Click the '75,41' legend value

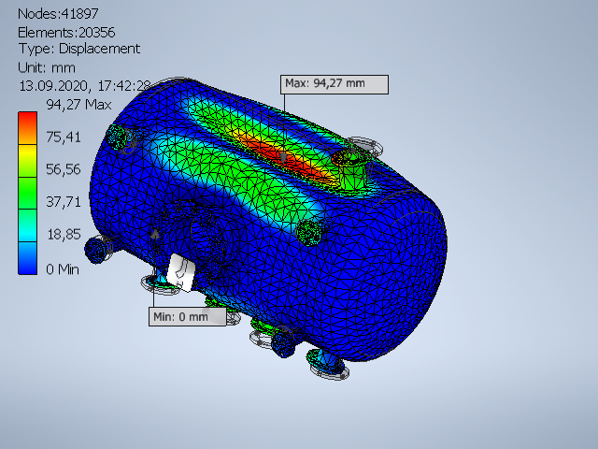pyautogui.click(x=64, y=138)
